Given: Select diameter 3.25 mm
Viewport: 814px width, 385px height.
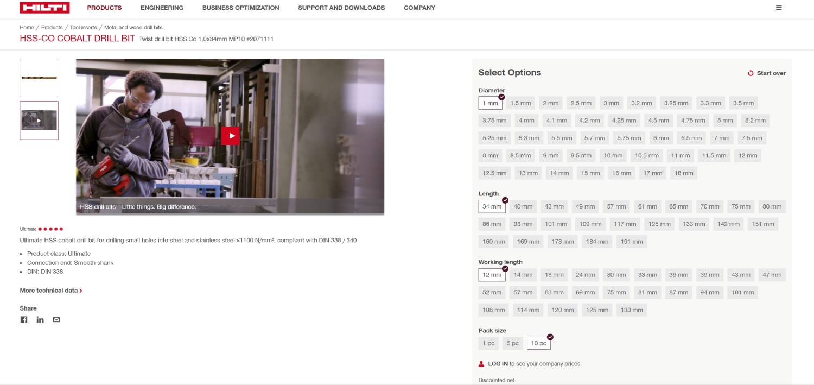Looking at the screenshot, I should pos(676,103).
